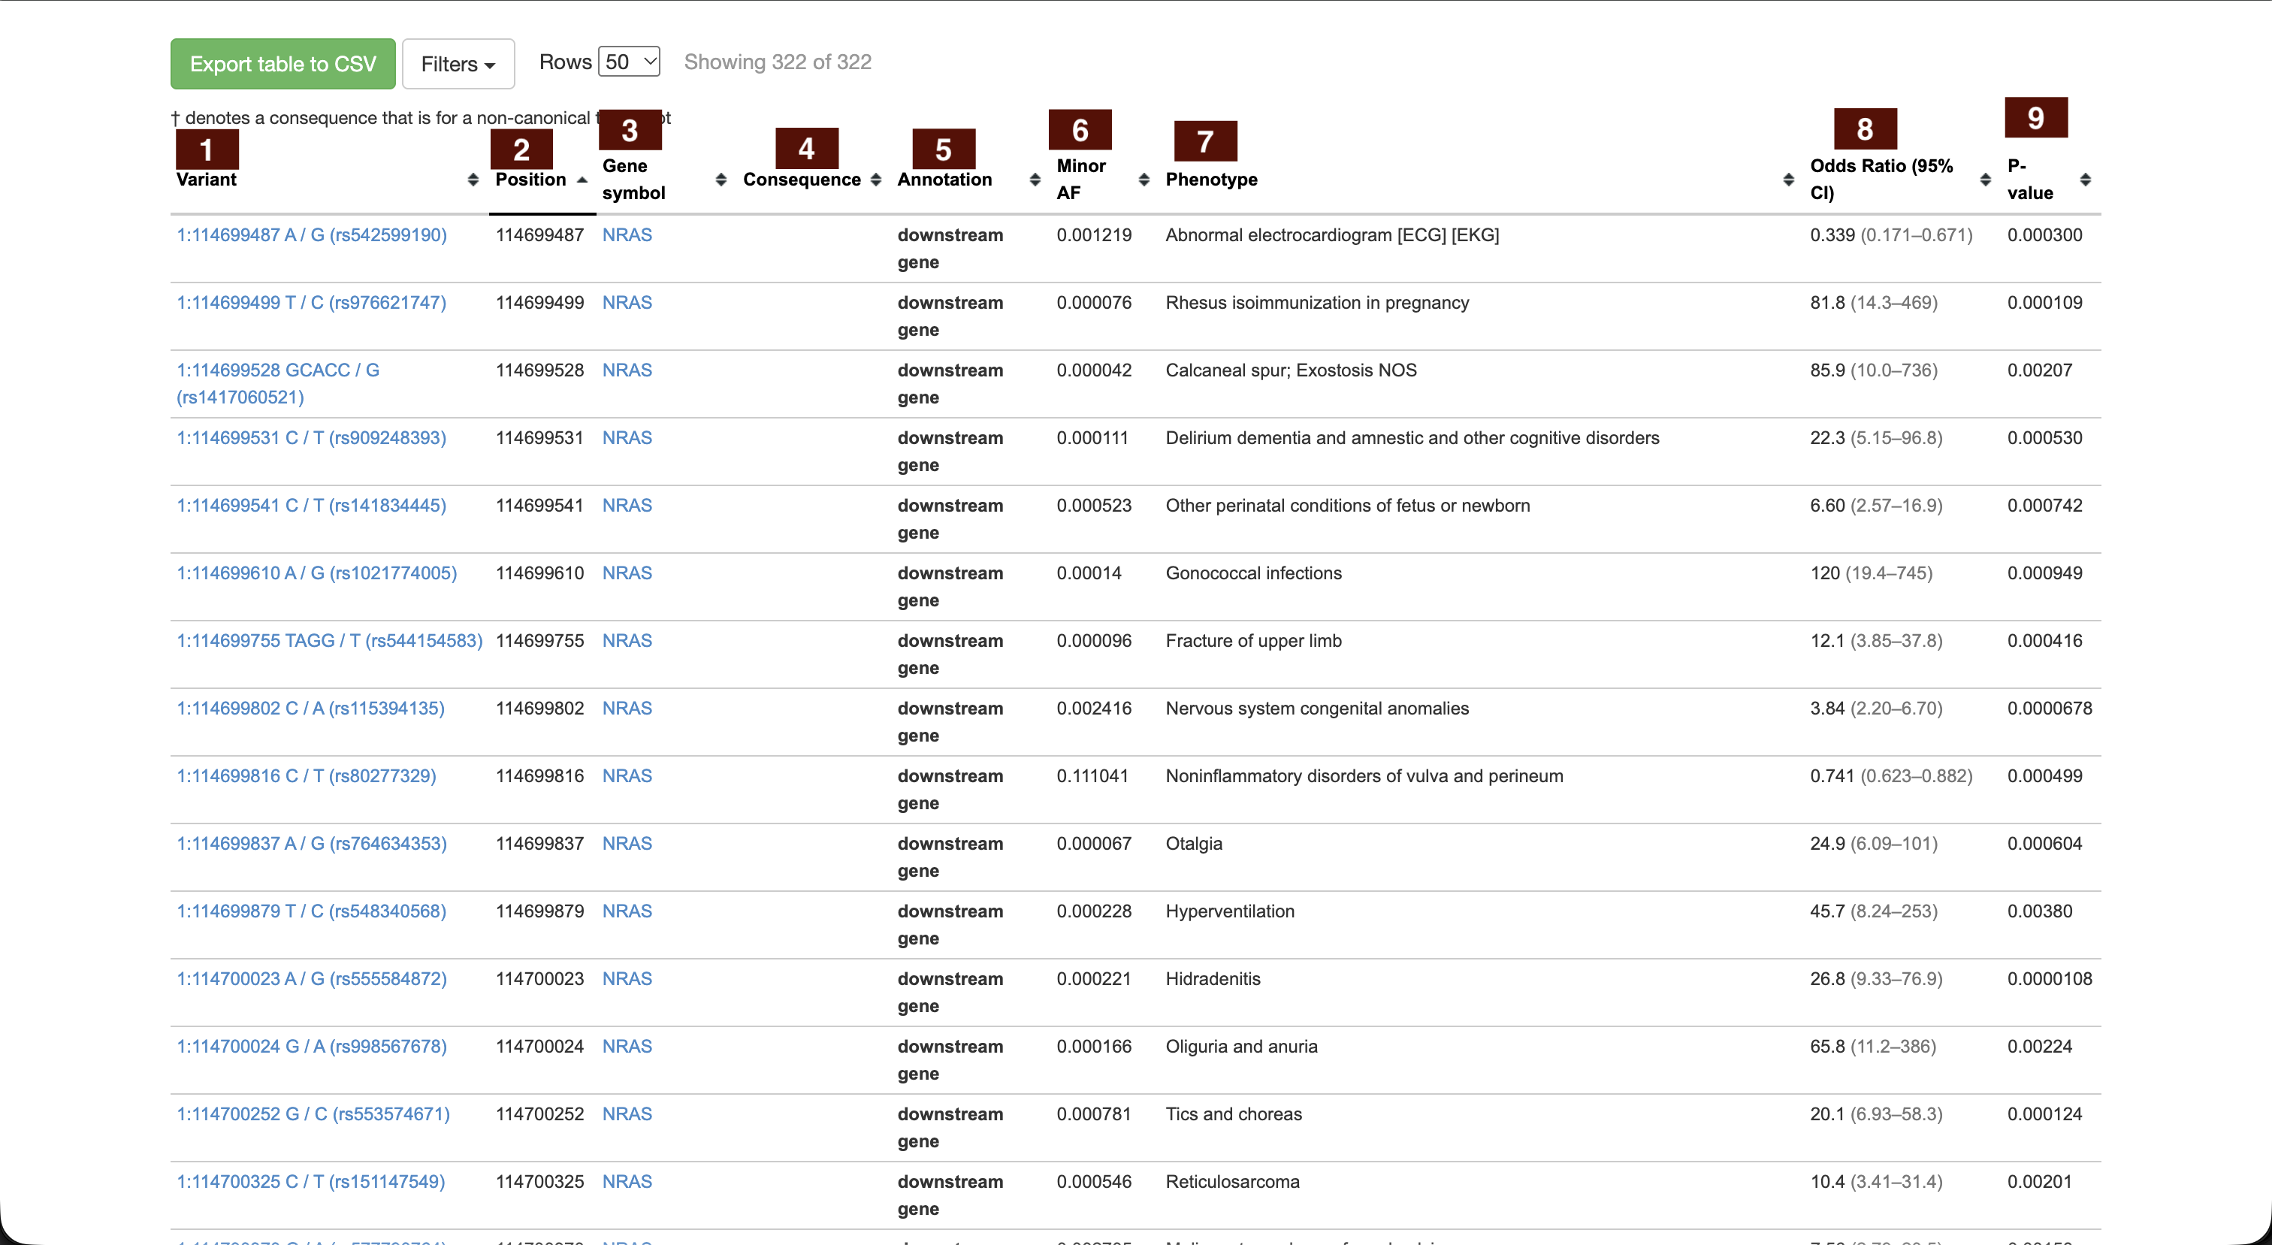Screen dimensions: 2272x1245
Task: Sort table by Consequence sort arrows
Action: (876, 180)
